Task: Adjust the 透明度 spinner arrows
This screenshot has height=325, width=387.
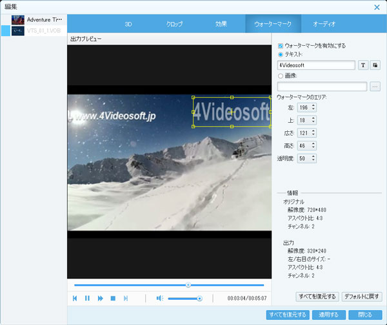Action: pos(313,158)
